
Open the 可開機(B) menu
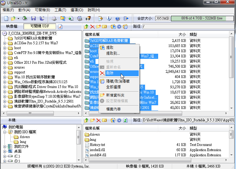(x=43, y=10)
